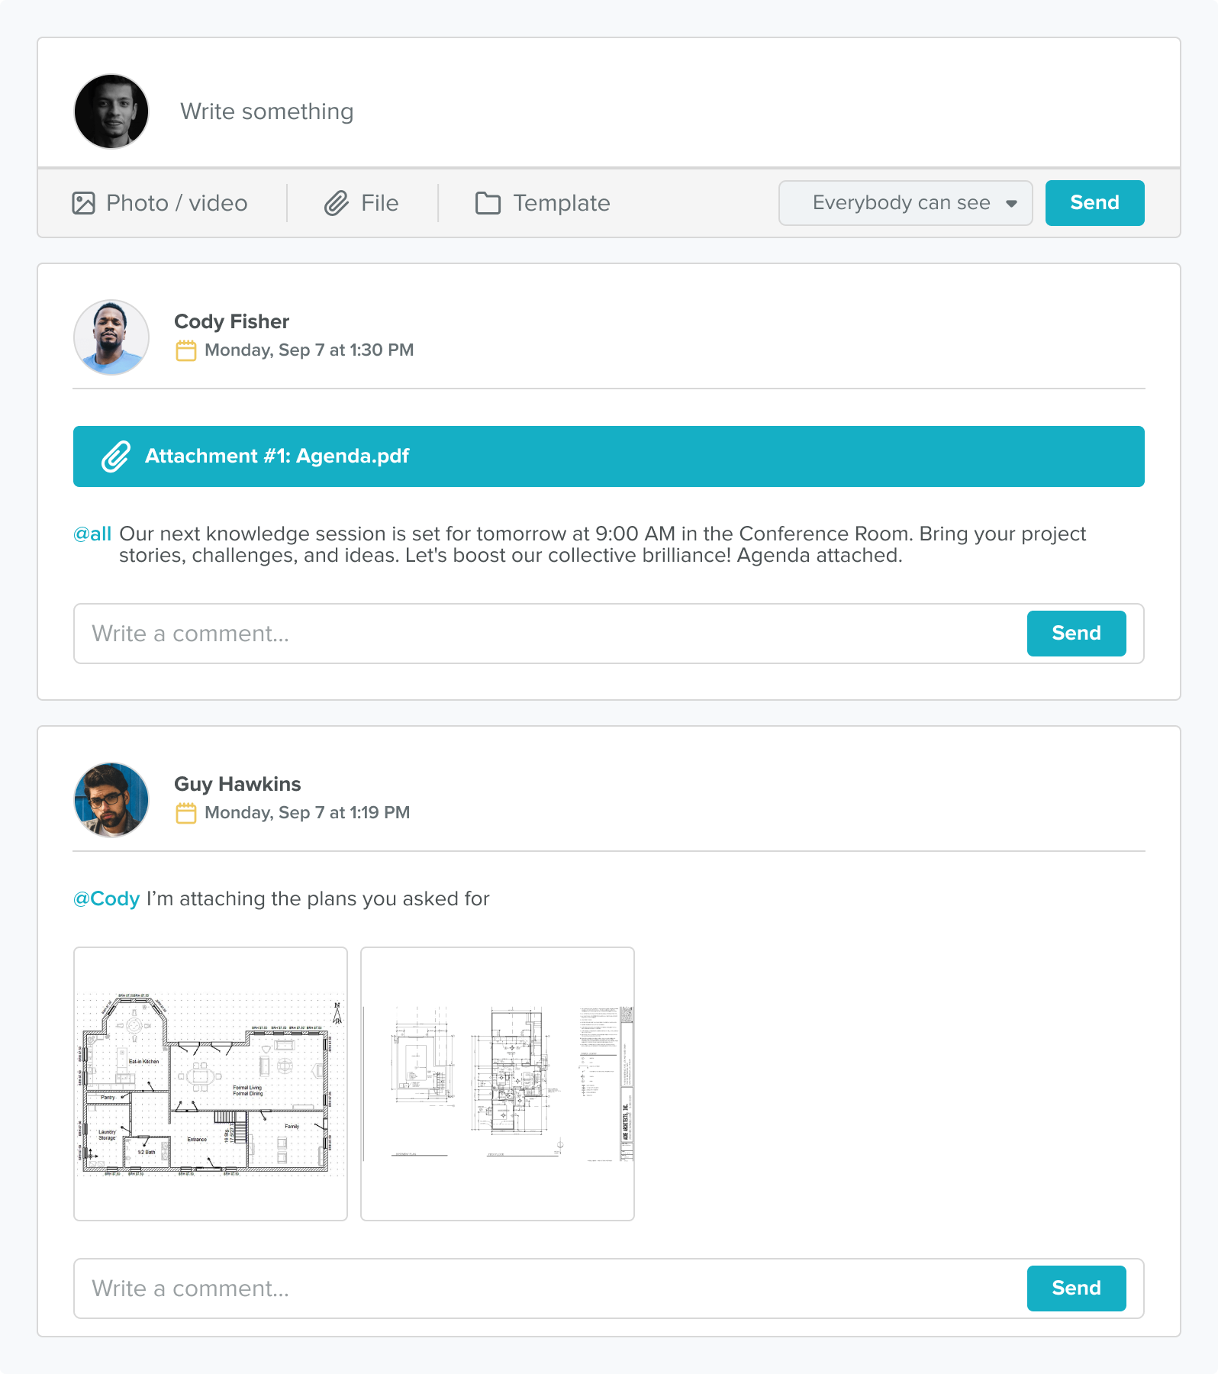Expand the Everybody can see dropdown

pos(904,203)
